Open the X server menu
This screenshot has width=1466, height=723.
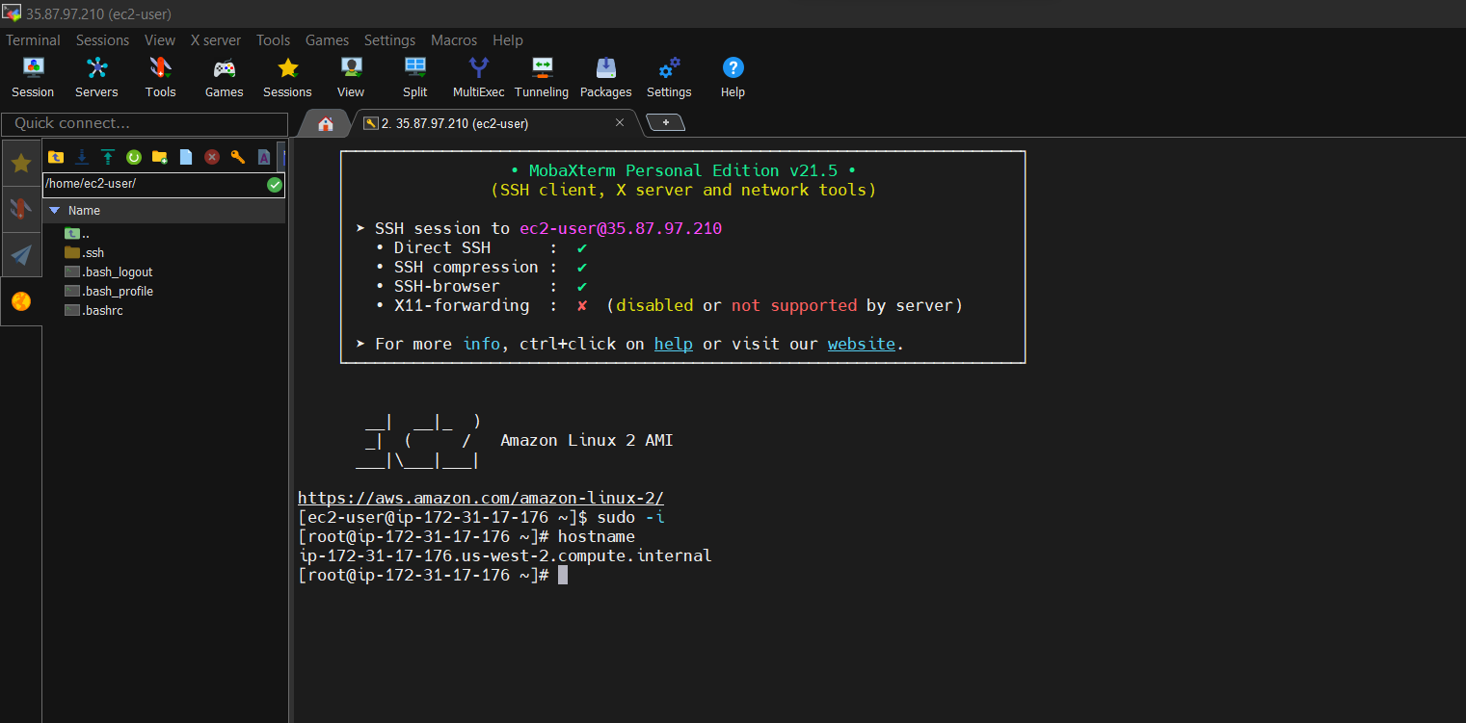216,40
